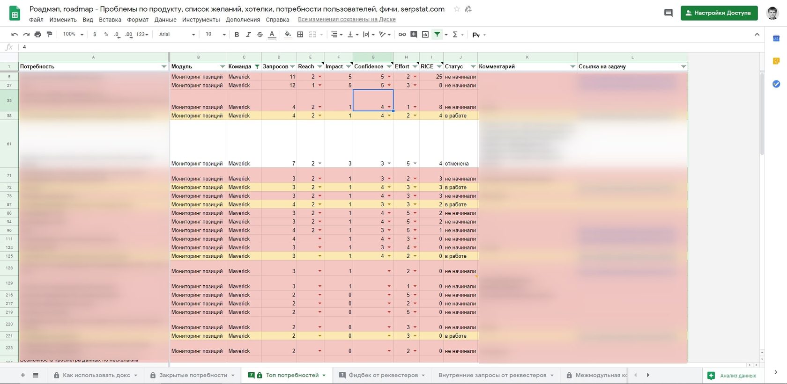Open fill color picker

[288, 35]
